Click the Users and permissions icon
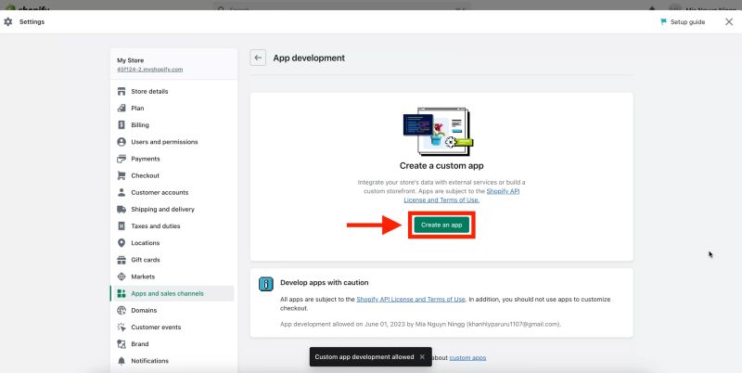Screen dimensions: 742x373 point(122,142)
